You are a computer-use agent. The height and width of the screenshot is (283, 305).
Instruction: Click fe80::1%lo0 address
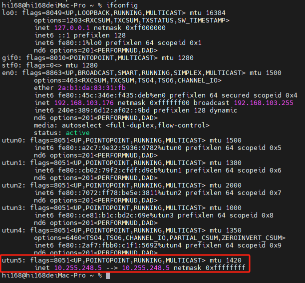point(80,43)
